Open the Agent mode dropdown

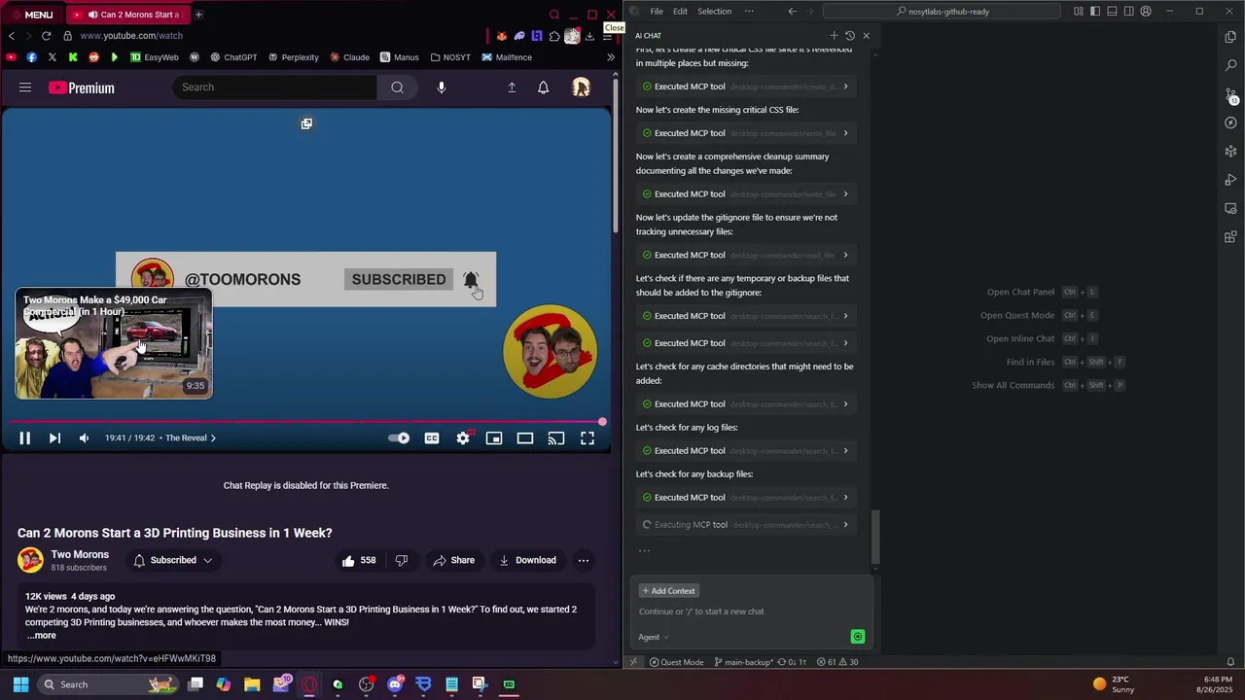[x=654, y=638]
